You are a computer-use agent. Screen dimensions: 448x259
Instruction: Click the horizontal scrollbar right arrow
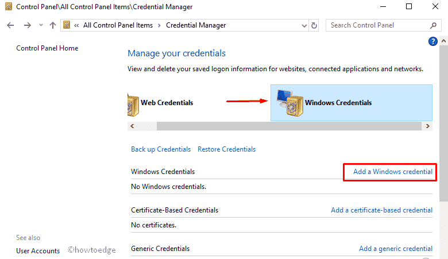(427, 126)
